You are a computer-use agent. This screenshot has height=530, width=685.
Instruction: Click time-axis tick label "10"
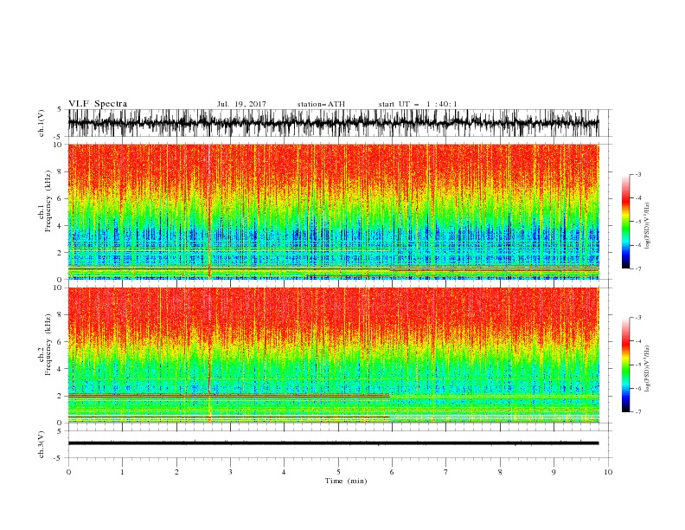tap(608, 472)
